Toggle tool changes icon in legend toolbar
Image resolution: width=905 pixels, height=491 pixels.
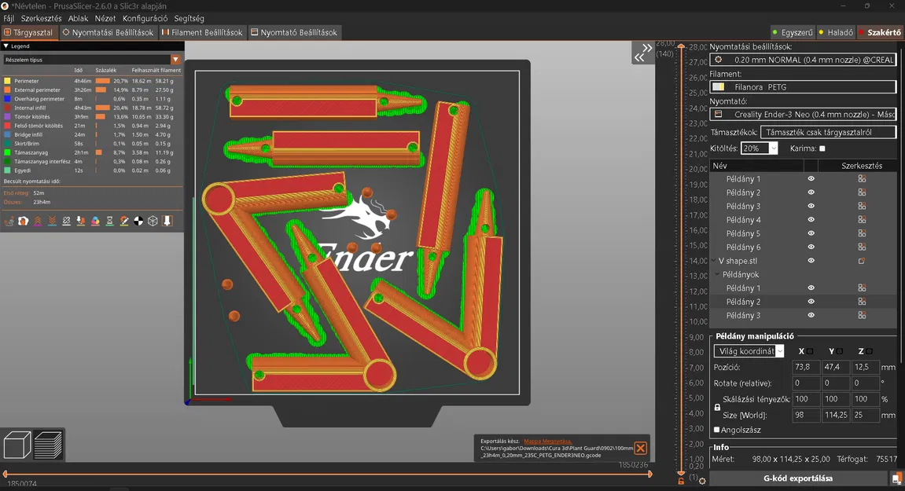click(x=81, y=221)
